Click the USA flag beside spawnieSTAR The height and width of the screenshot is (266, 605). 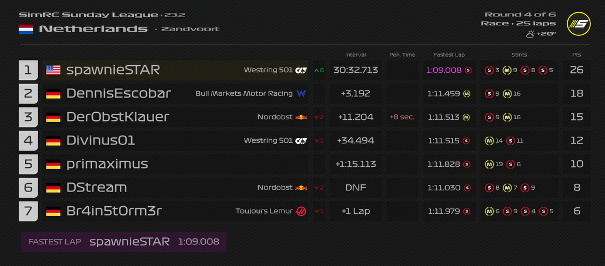pyautogui.click(x=54, y=70)
